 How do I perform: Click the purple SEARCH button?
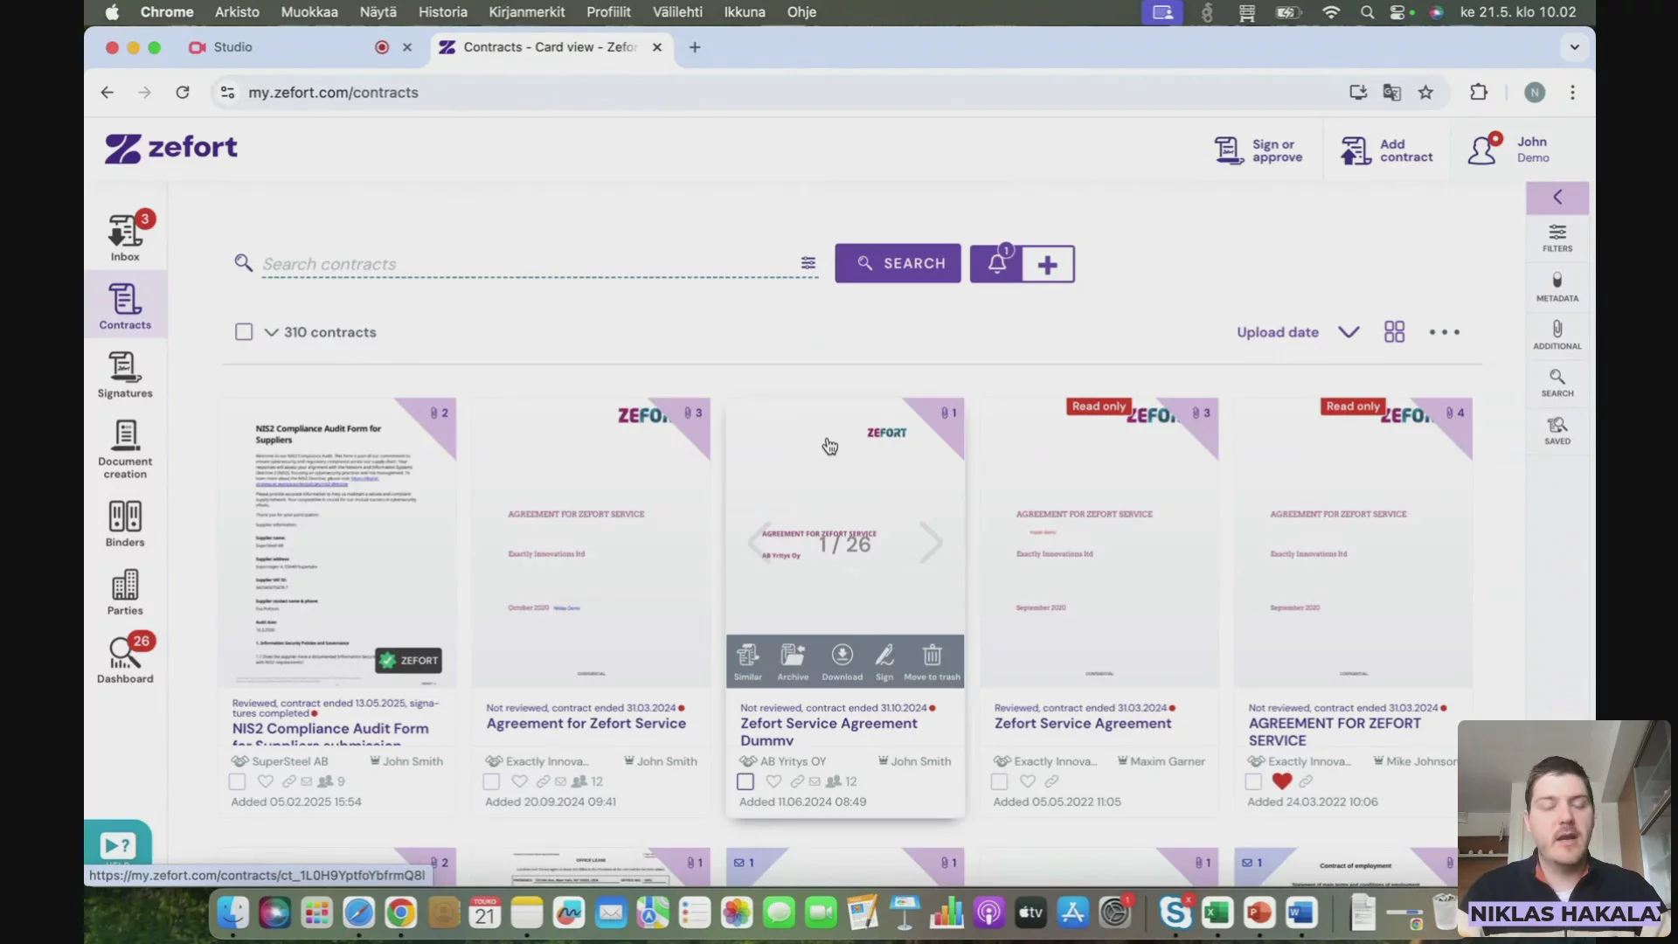point(898,263)
